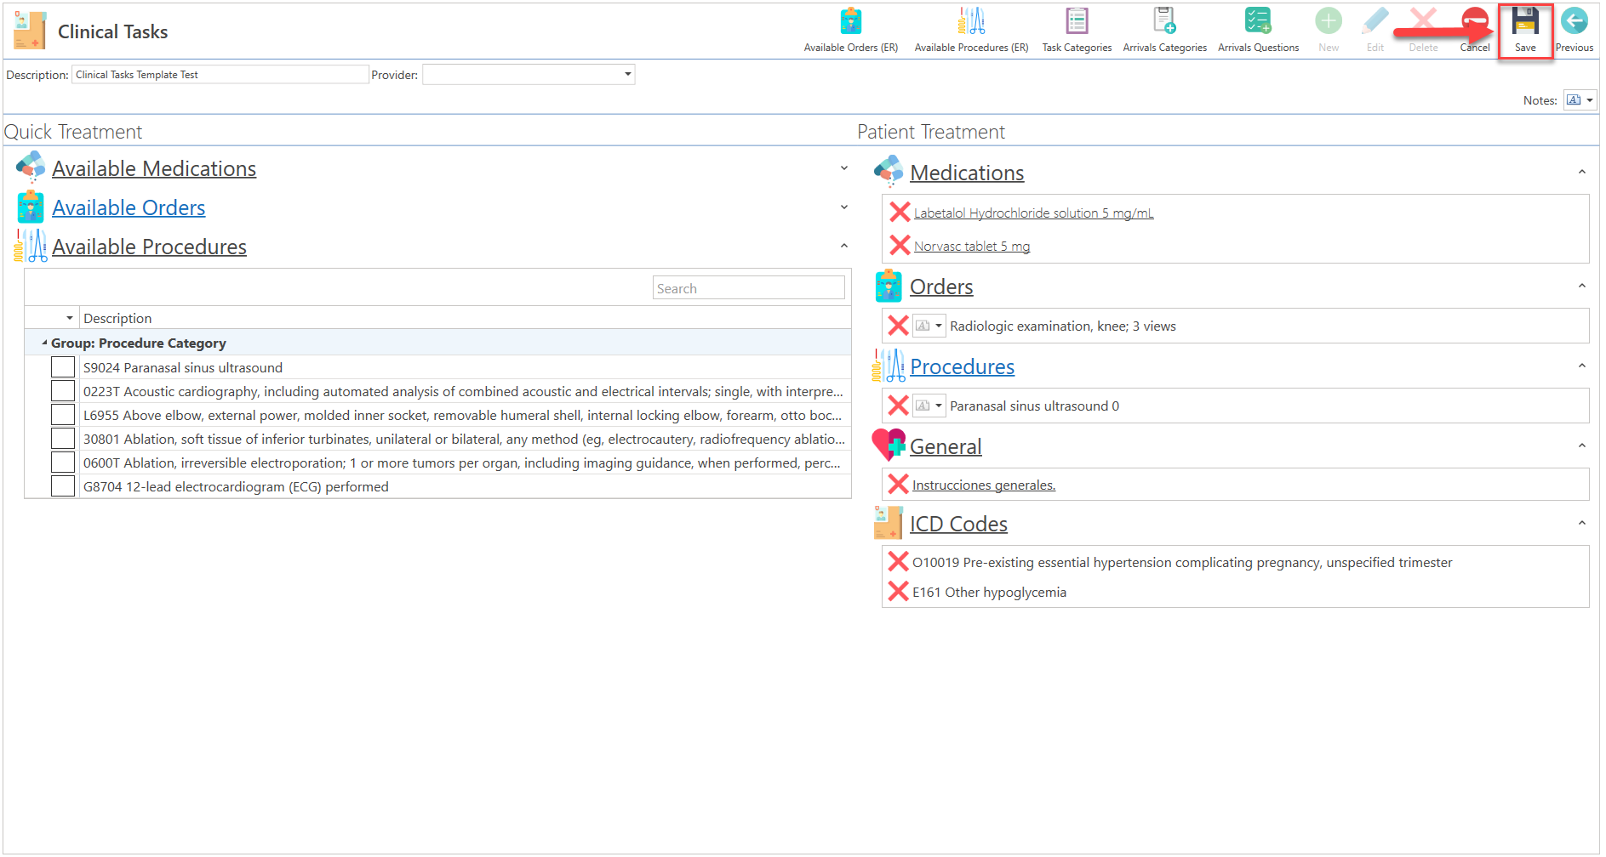Collapse the Orders section chevron
The image size is (1606, 857).
pyautogui.click(x=1581, y=287)
